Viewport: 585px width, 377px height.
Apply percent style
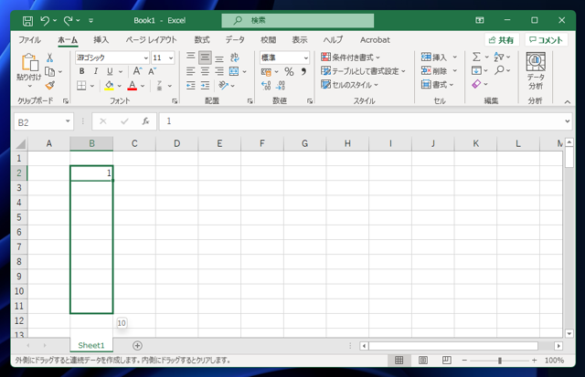289,71
